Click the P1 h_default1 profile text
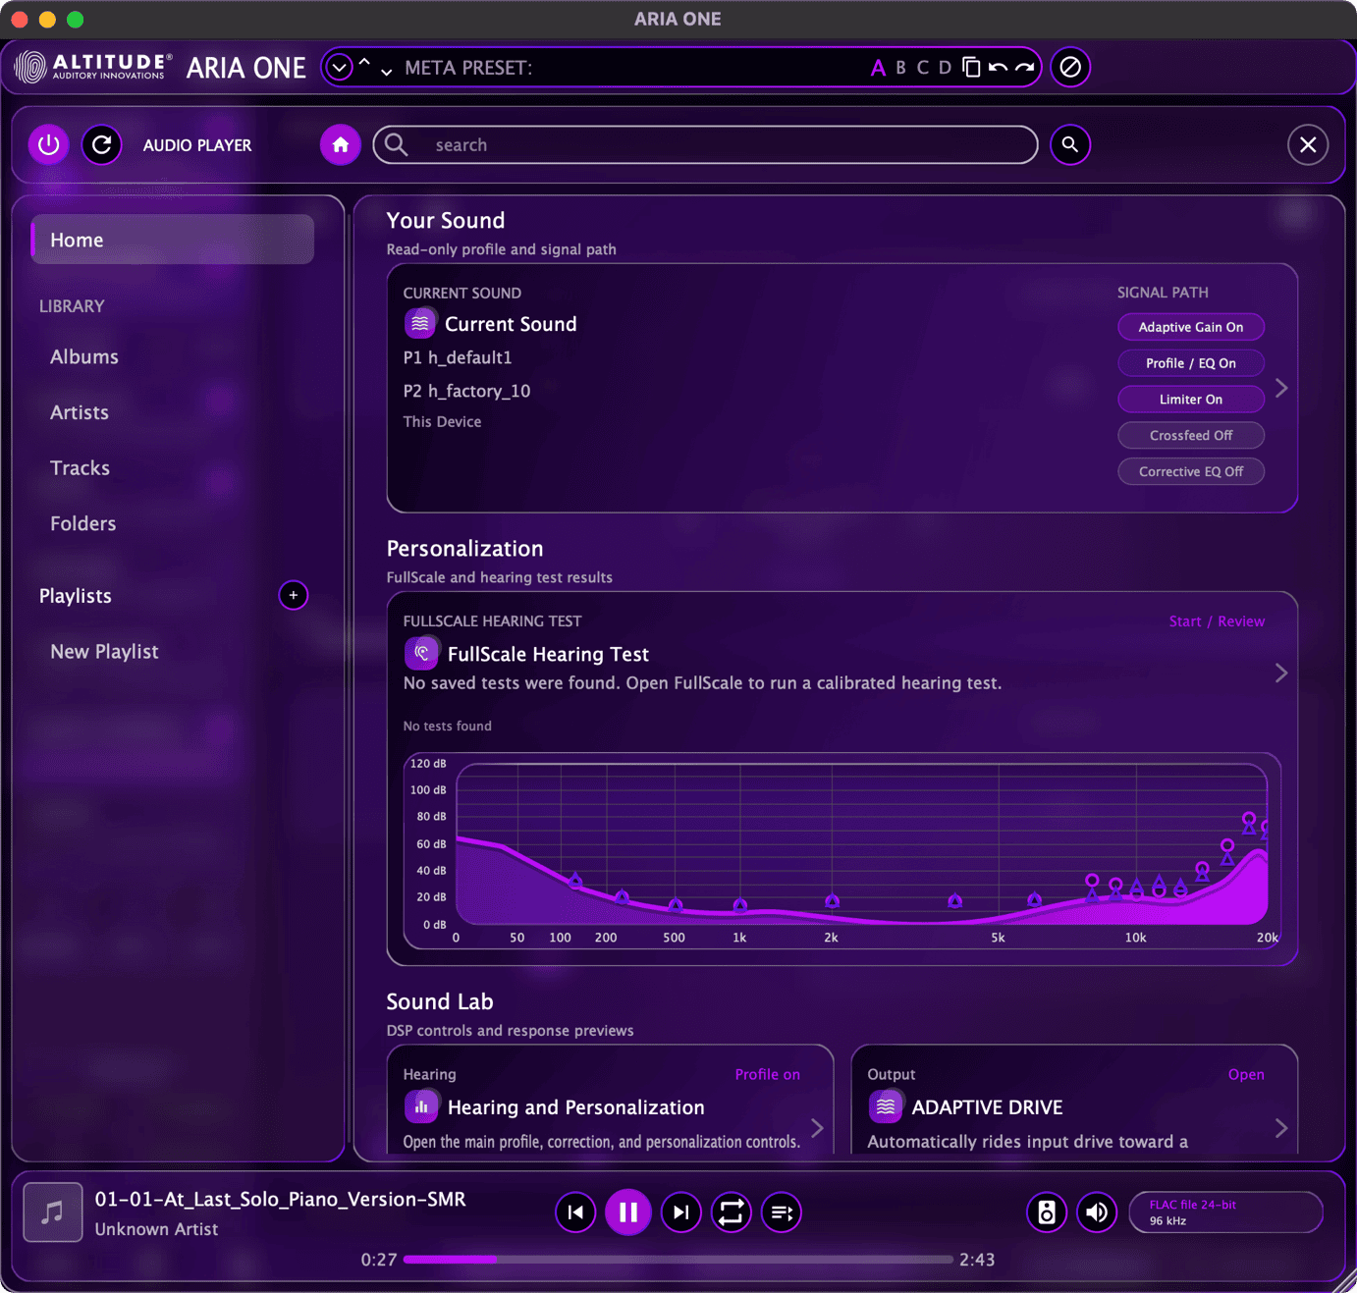 458,358
